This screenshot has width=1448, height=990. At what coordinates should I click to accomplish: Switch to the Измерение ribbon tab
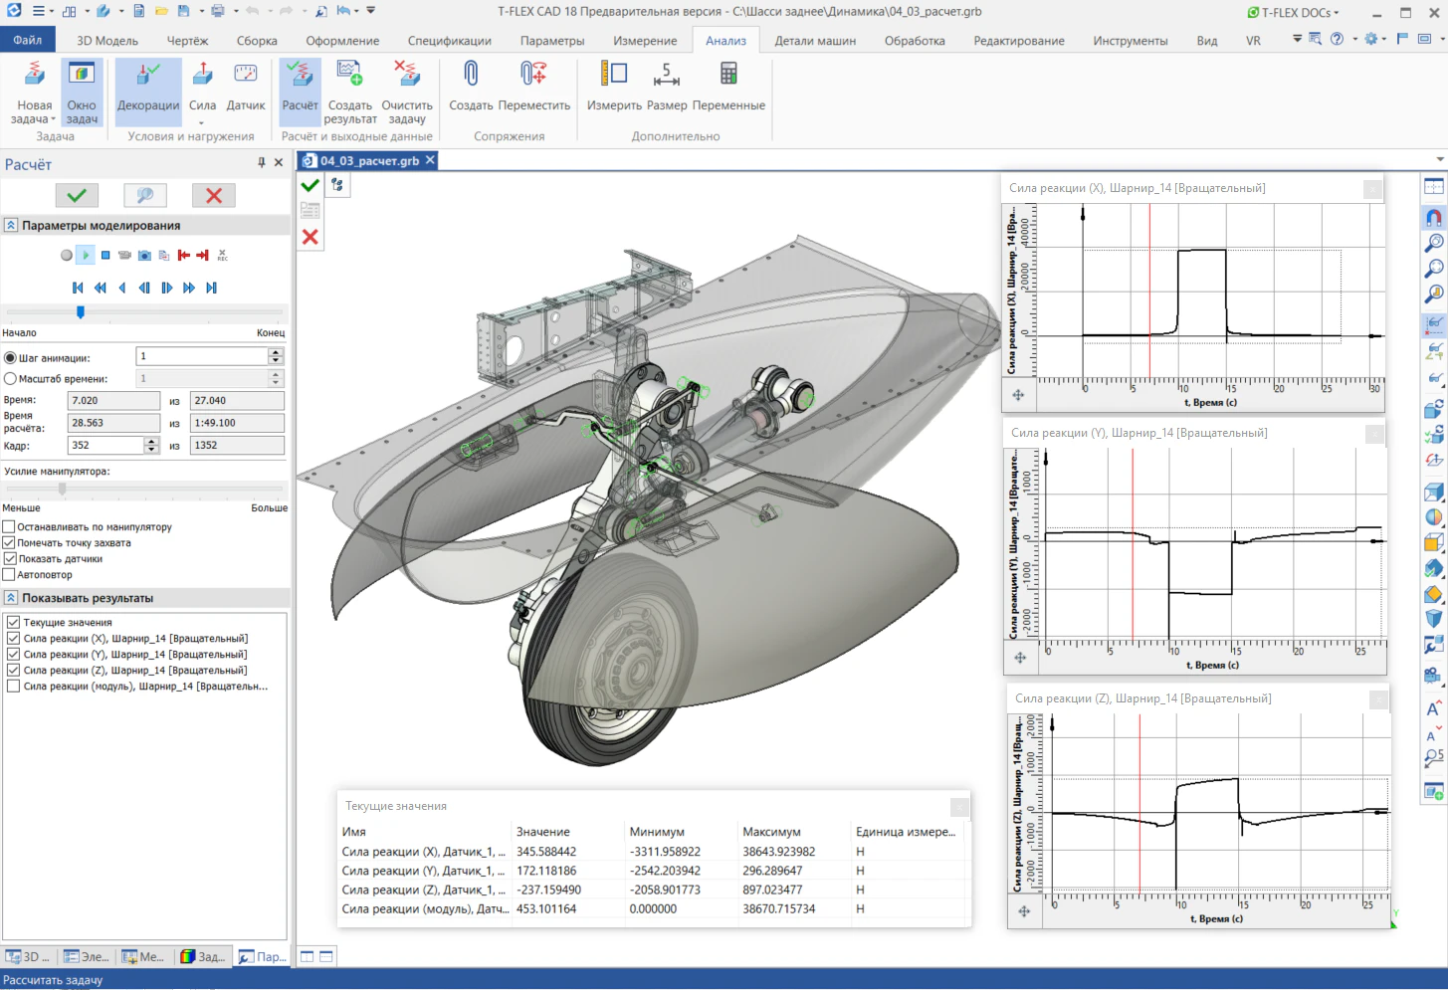[x=645, y=41]
